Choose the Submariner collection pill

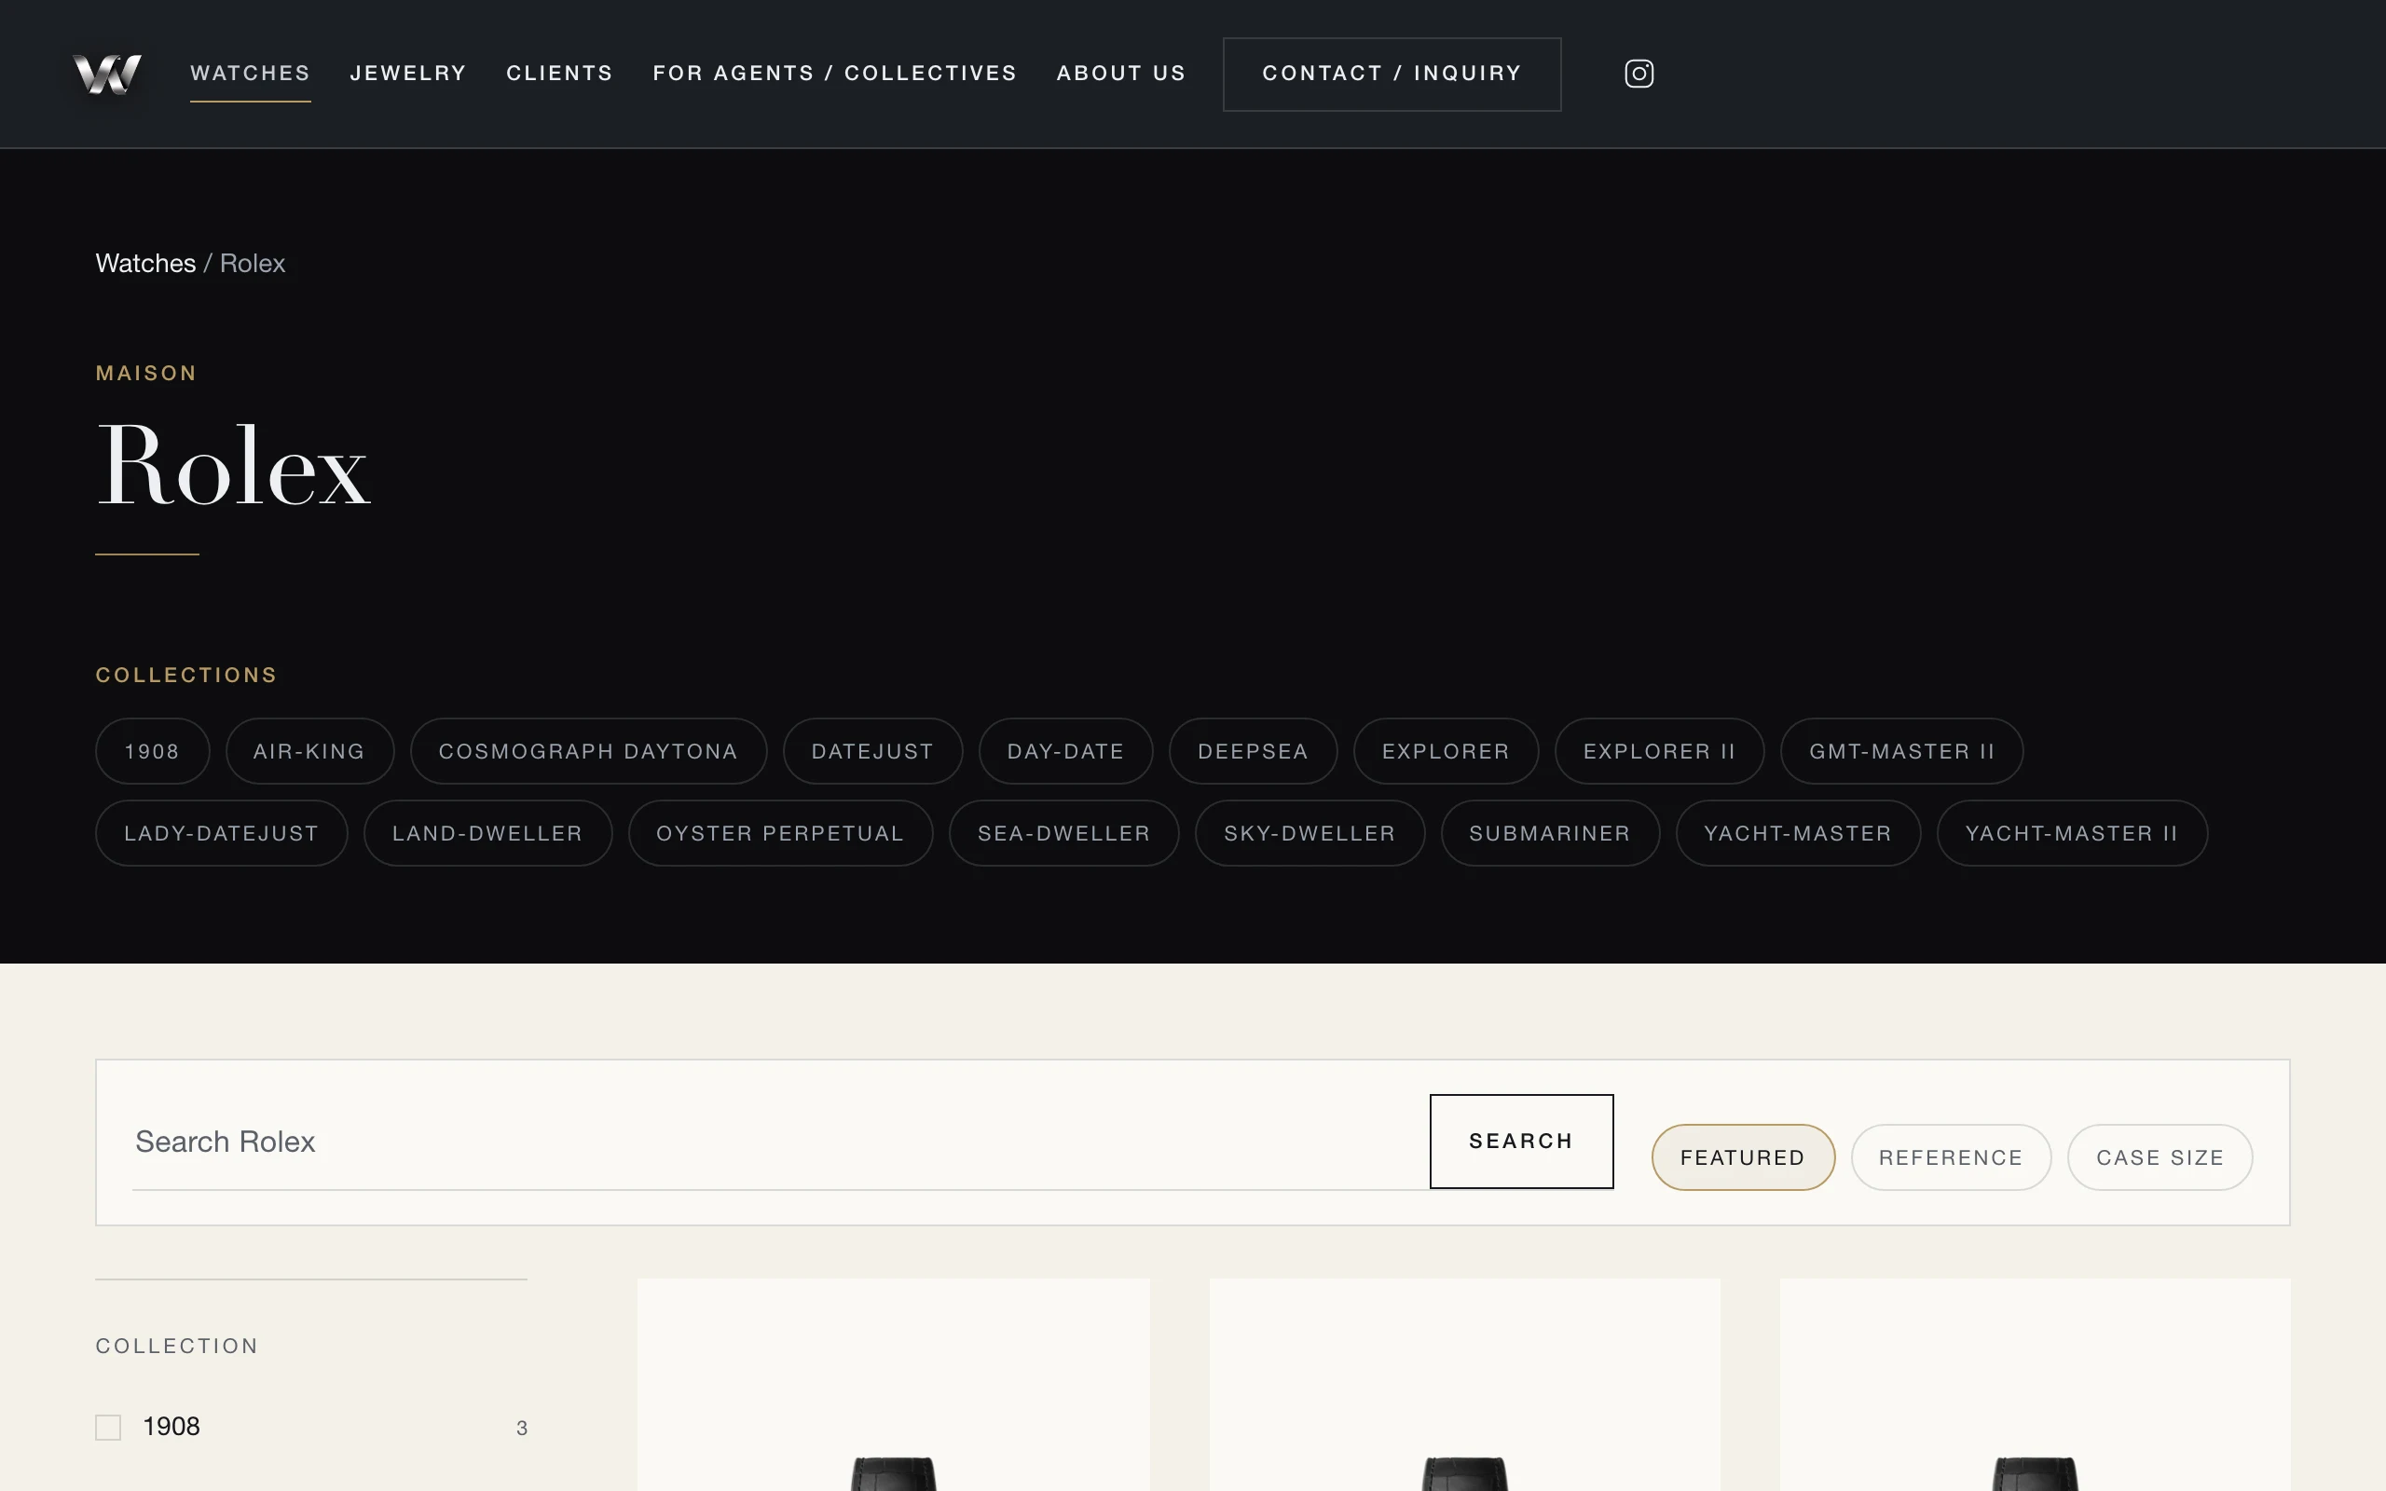coord(1550,833)
